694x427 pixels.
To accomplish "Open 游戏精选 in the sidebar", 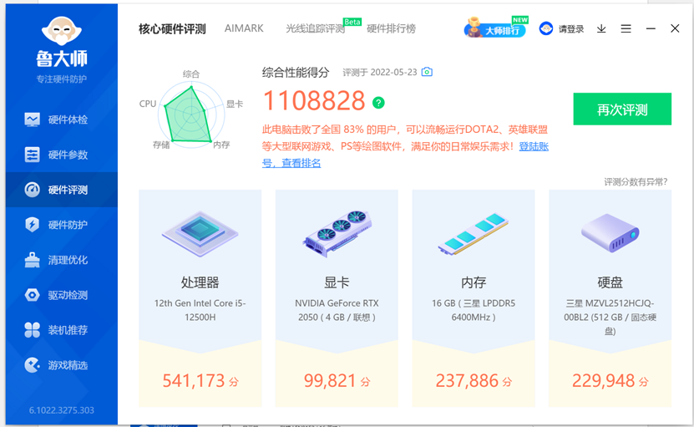I will tap(62, 365).
